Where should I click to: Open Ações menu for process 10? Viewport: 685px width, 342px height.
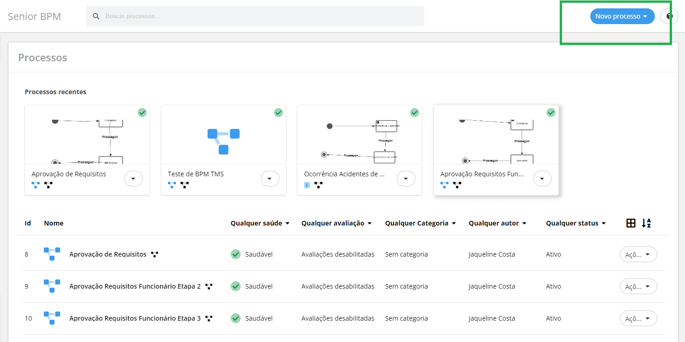point(638,318)
